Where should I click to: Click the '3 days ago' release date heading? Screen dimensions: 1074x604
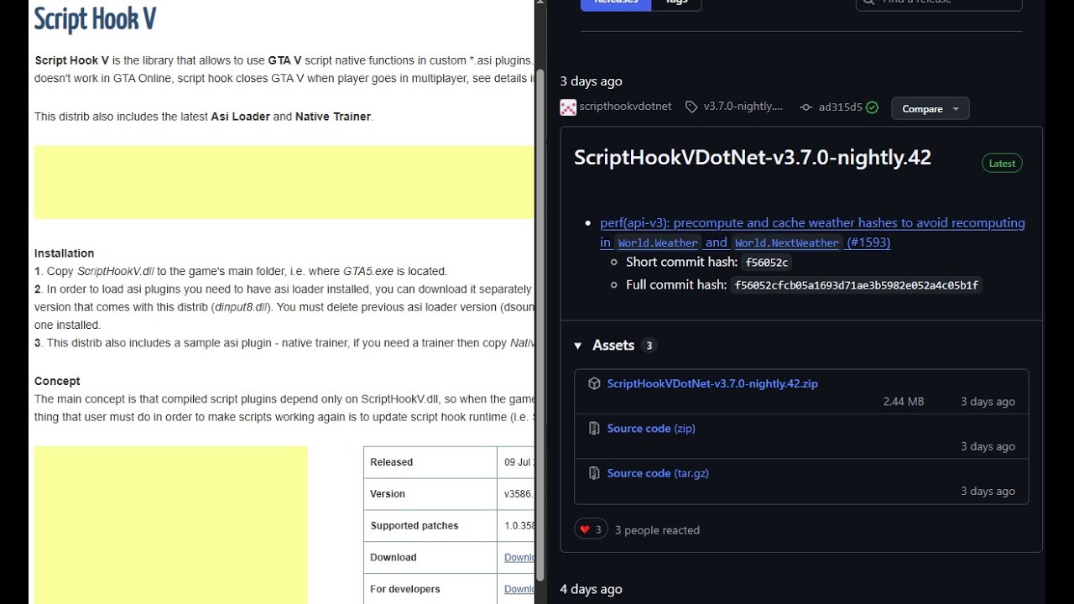tap(591, 81)
